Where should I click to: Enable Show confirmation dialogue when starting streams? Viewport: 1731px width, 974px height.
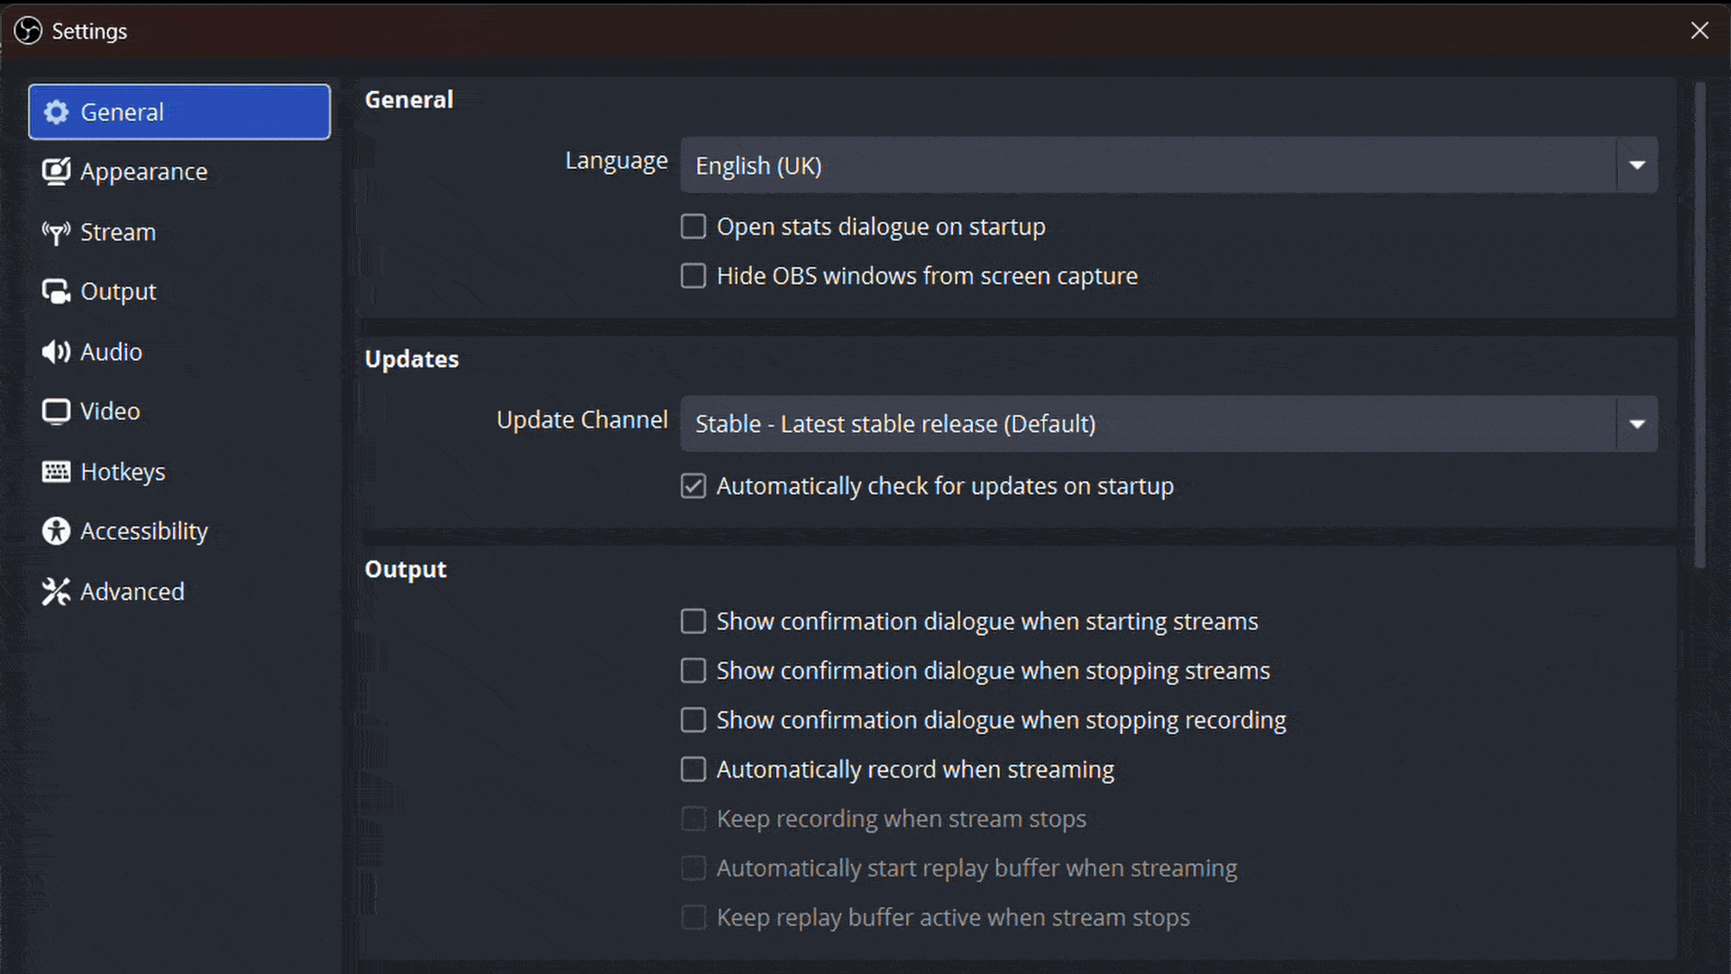pyautogui.click(x=692, y=620)
